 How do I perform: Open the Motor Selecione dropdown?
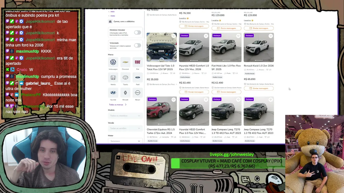(x=125, y=141)
